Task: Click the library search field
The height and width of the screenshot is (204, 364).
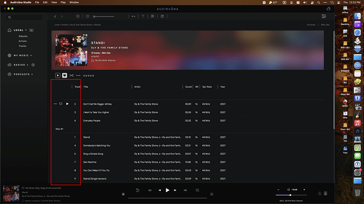Action: (x=25, y=17)
